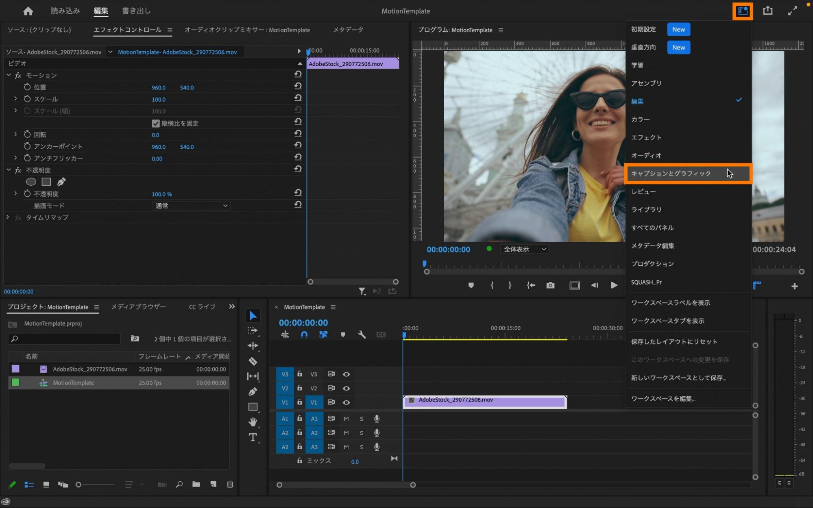813x508 pixels.
Task: Click ワークスペースを編集... menu entry
Action: tap(663, 399)
